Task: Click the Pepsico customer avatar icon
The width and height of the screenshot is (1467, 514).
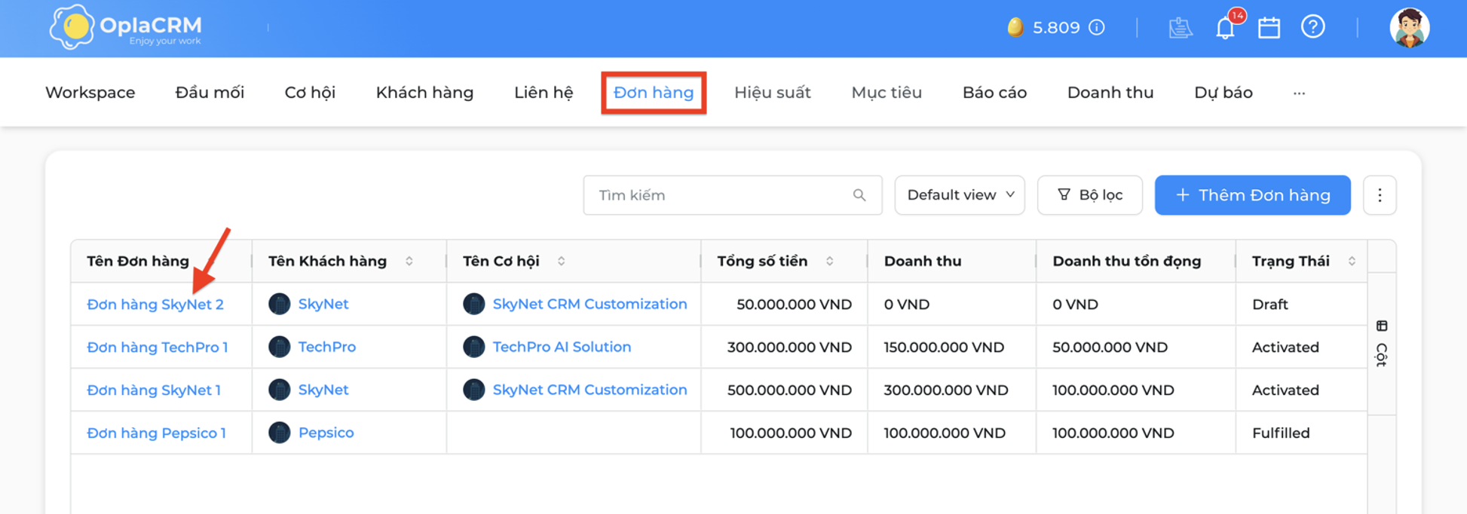Action: click(279, 433)
